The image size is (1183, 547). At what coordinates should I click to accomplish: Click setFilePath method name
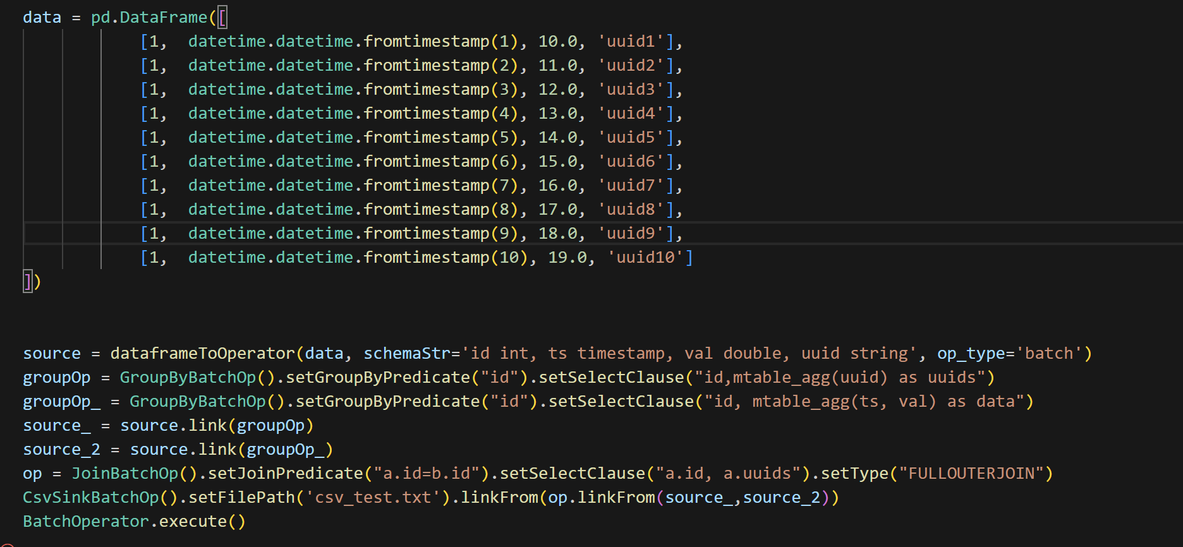point(242,498)
